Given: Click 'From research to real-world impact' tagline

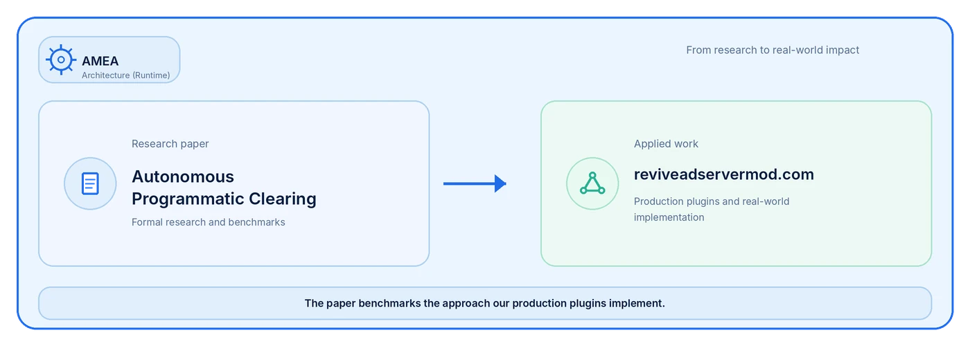Looking at the screenshot, I should click(773, 50).
